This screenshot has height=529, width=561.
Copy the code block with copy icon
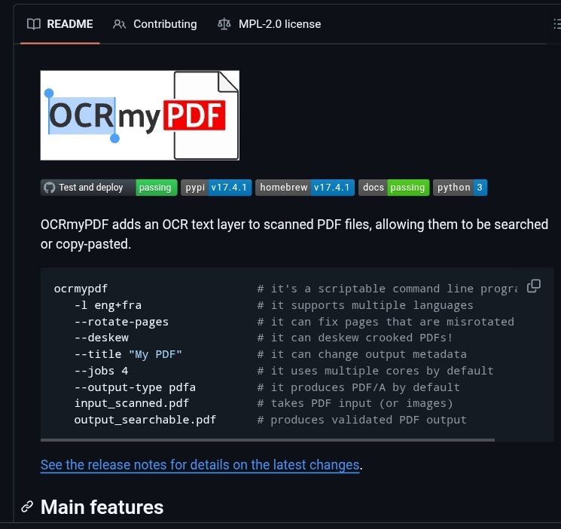(x=533, y=286)
